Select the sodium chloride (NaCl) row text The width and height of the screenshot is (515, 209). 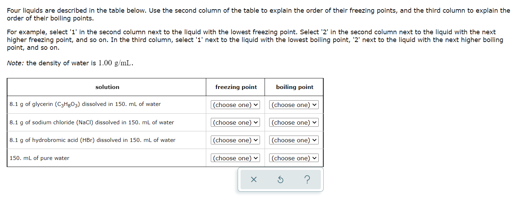click(x=92, y=123)
